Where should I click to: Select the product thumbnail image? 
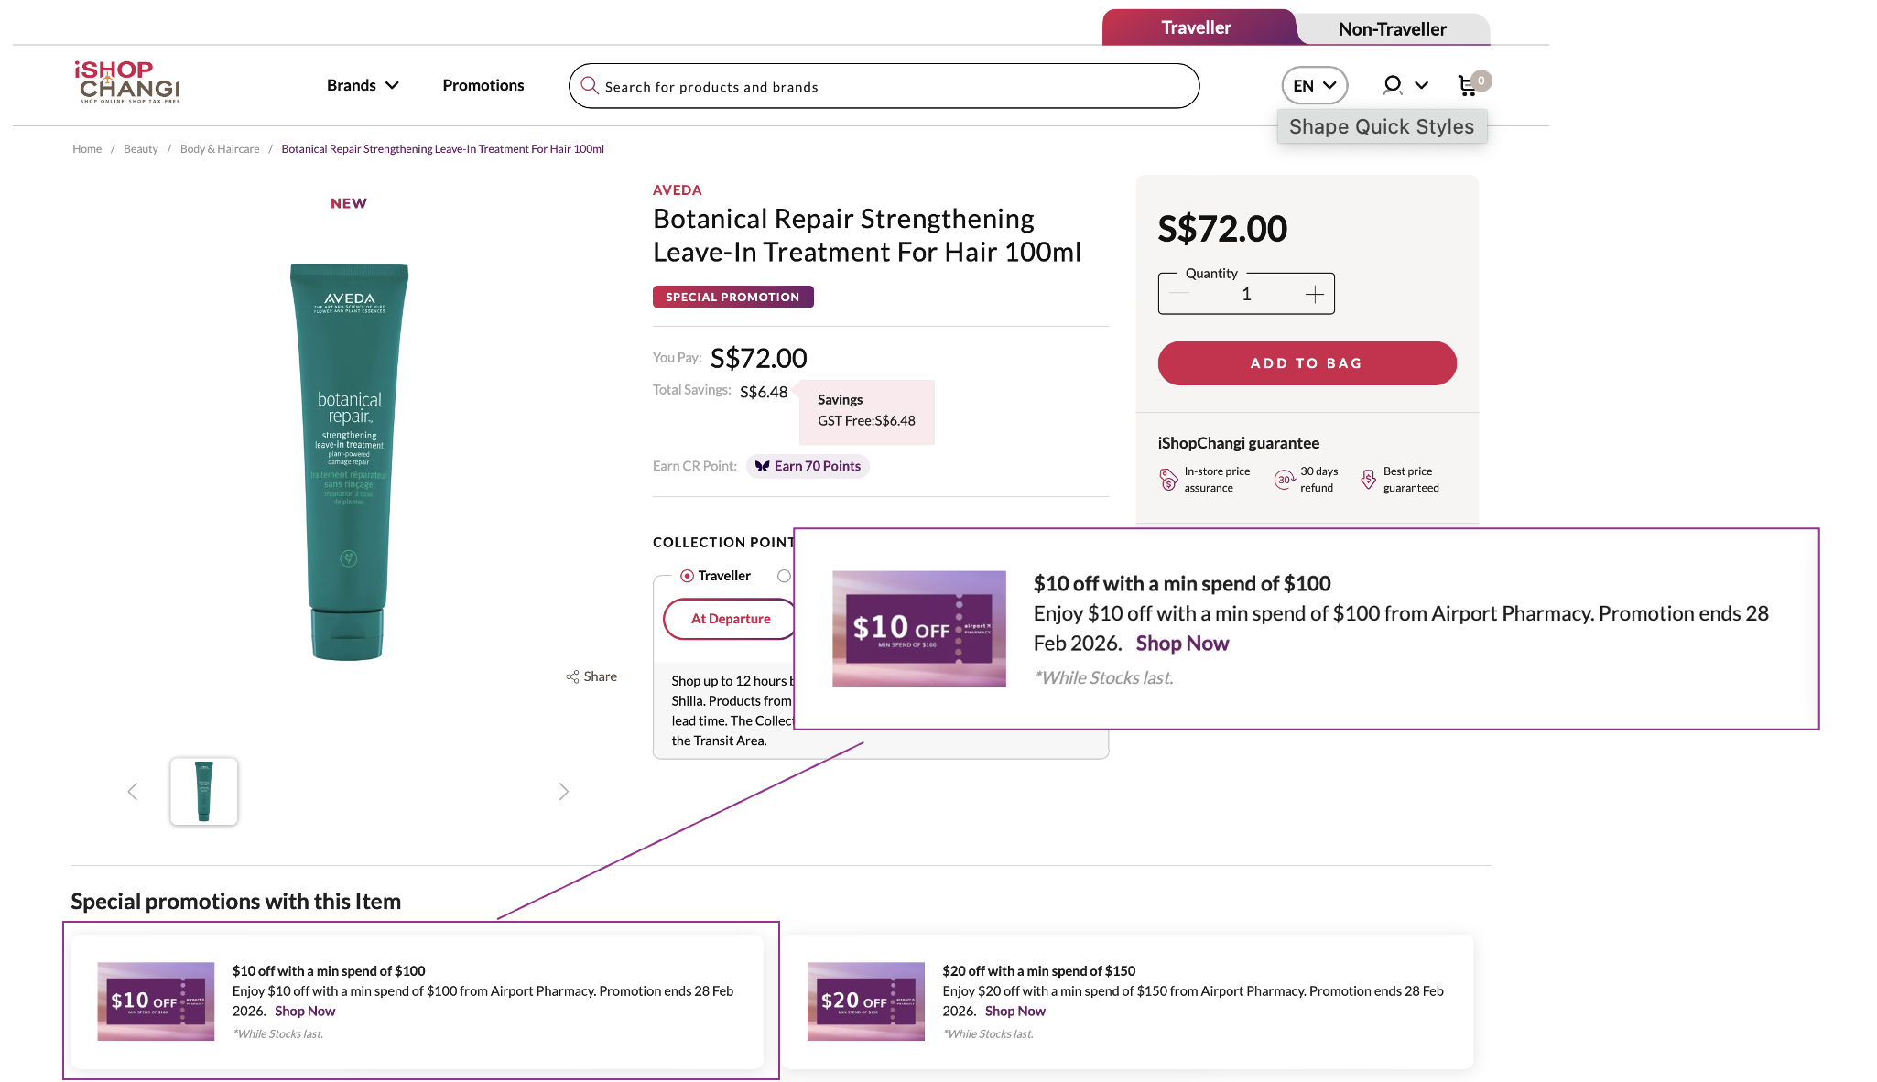coord(204,792)
